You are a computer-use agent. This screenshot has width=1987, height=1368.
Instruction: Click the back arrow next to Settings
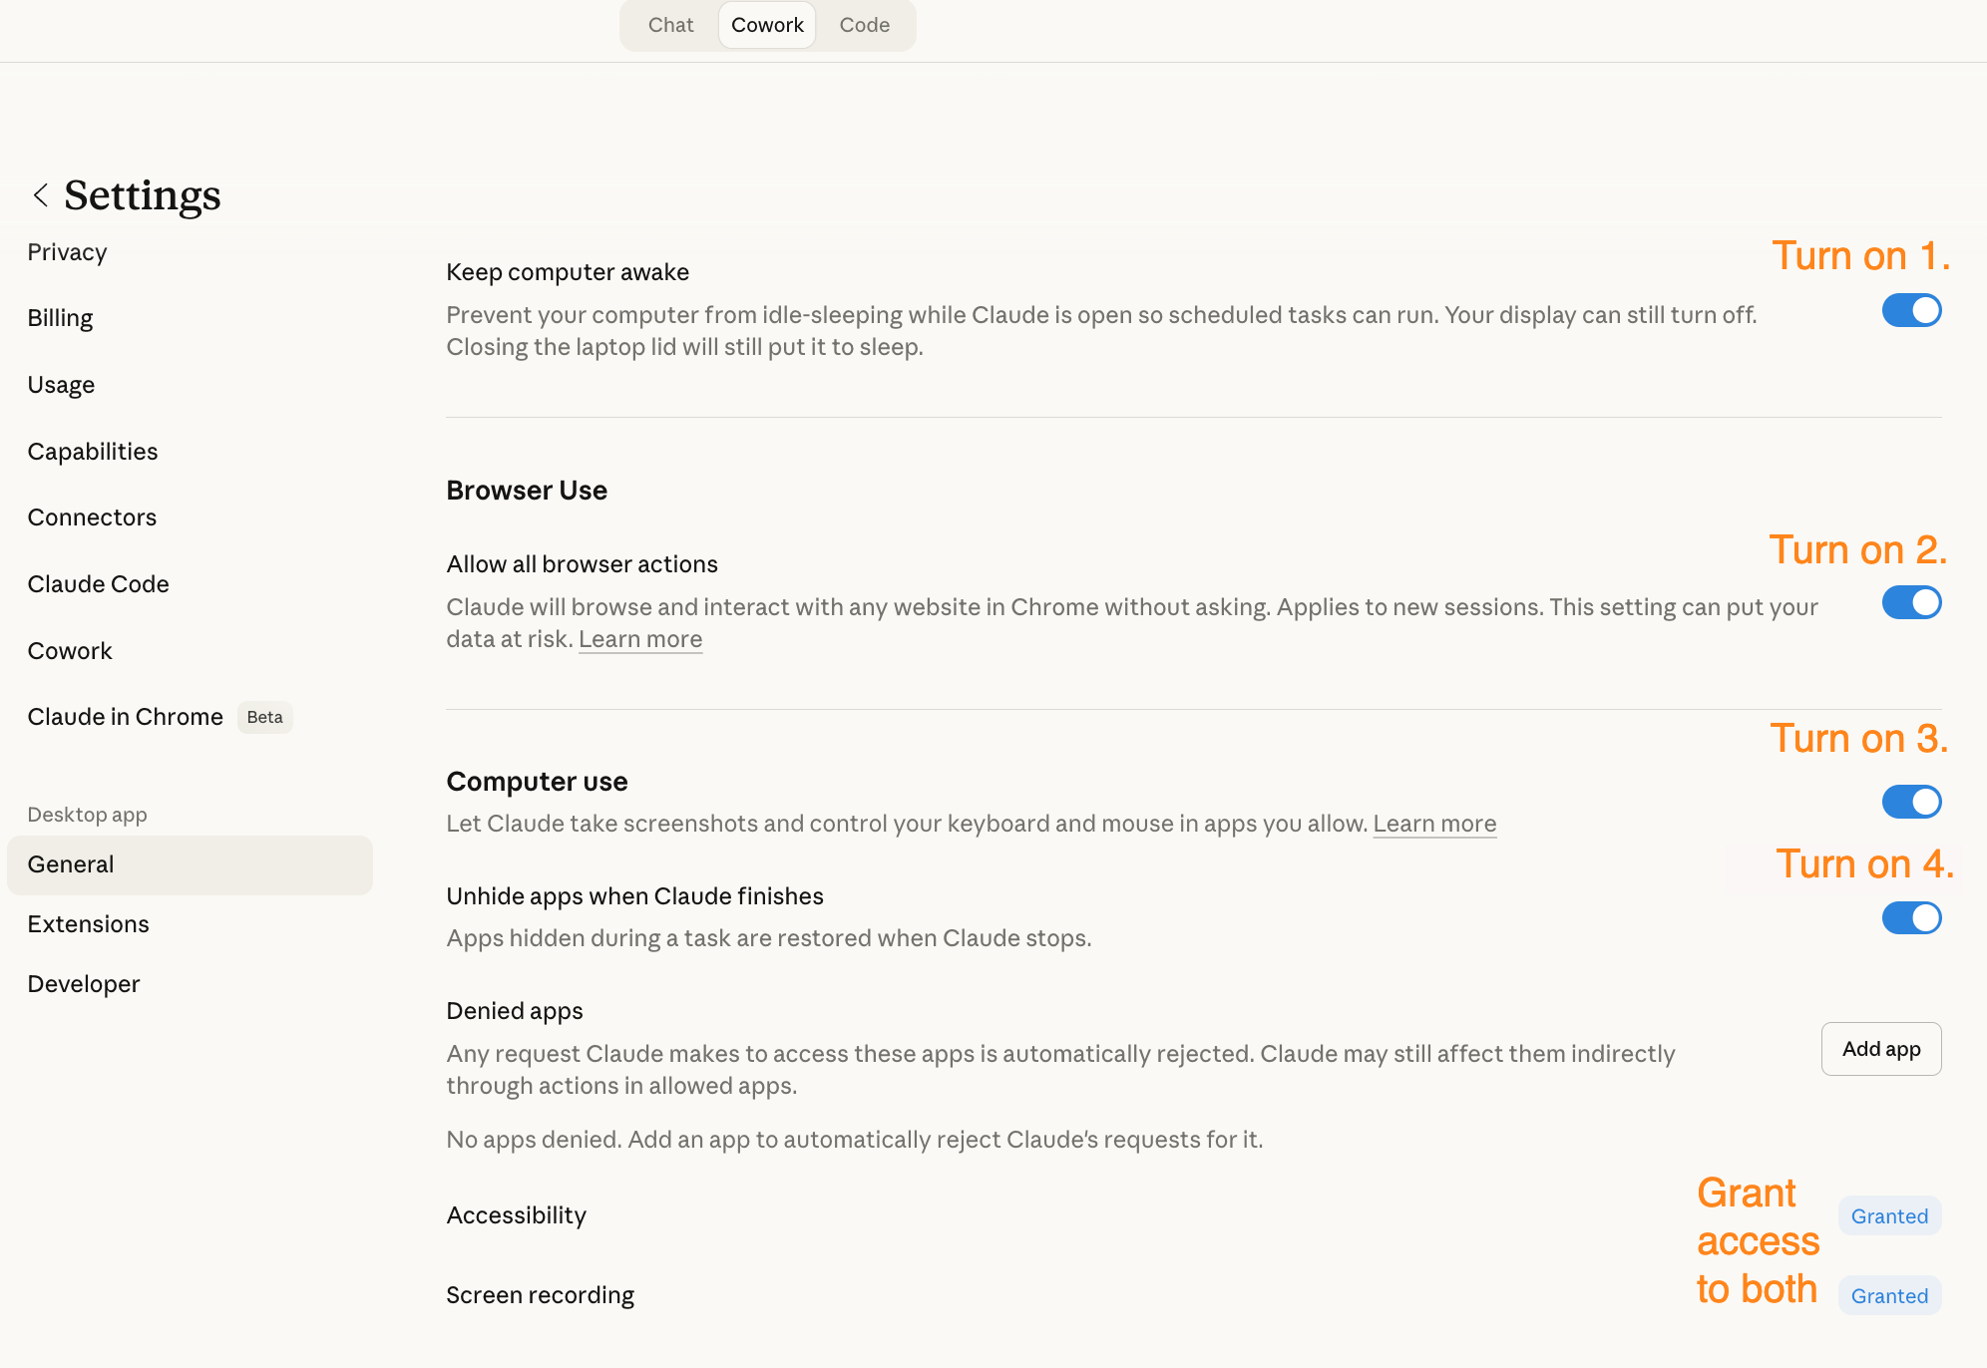[x=41, y=195]
